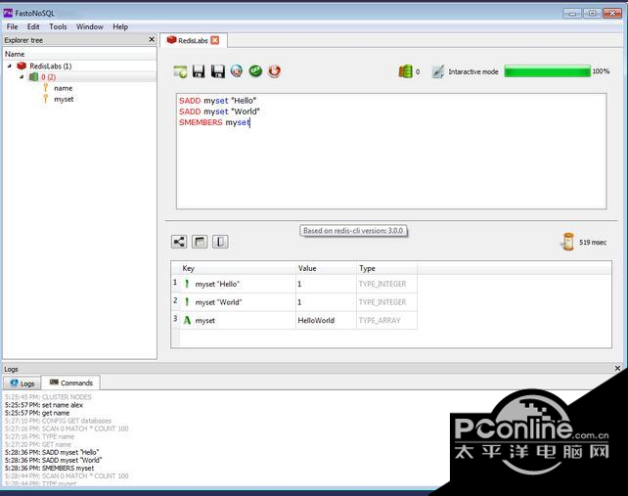Maximize the FastoNoSQL window
The width and height of the screenshot is (628, 496).
pos(592,14)
